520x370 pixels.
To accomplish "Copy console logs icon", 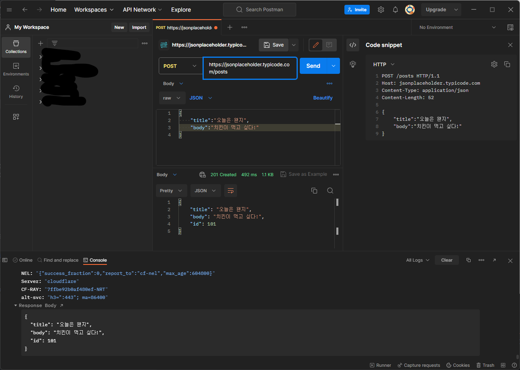I will pos(469,260).
